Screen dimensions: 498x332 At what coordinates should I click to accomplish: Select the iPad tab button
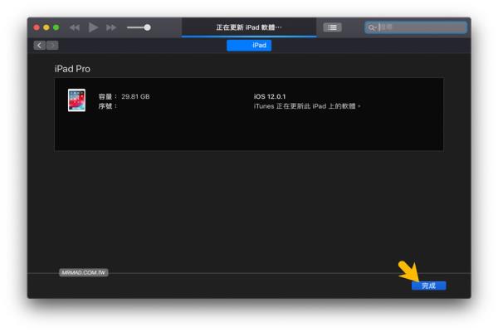pos(249,46)
